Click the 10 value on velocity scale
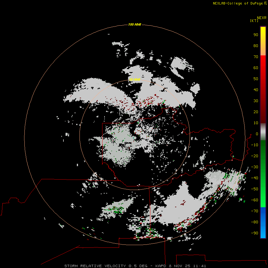Image resolution: width=268 pixels, height=268 pixels. point(256,123)
